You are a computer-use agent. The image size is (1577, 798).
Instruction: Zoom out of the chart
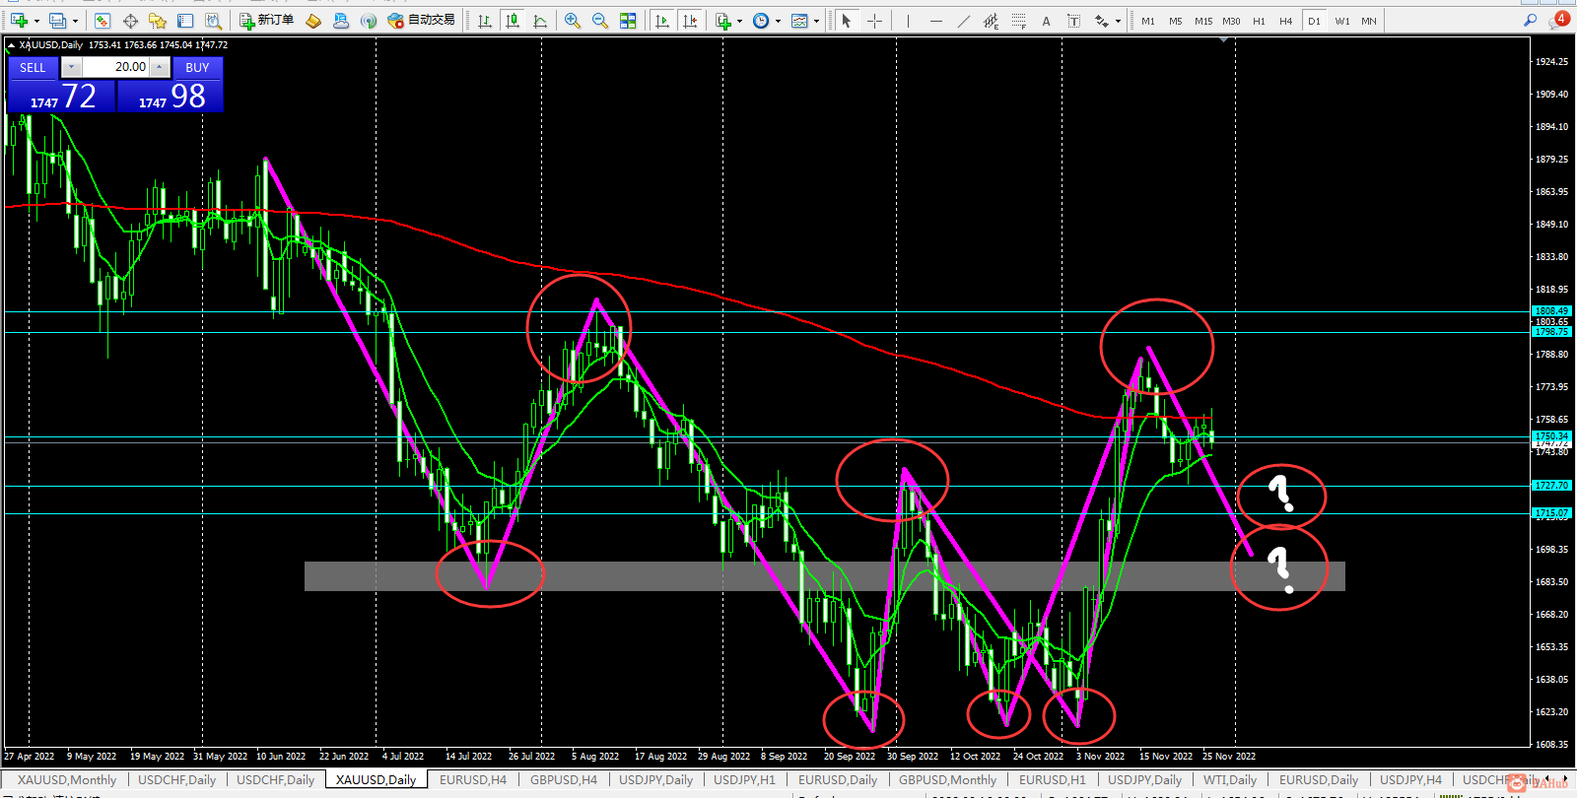click(600, 21)
